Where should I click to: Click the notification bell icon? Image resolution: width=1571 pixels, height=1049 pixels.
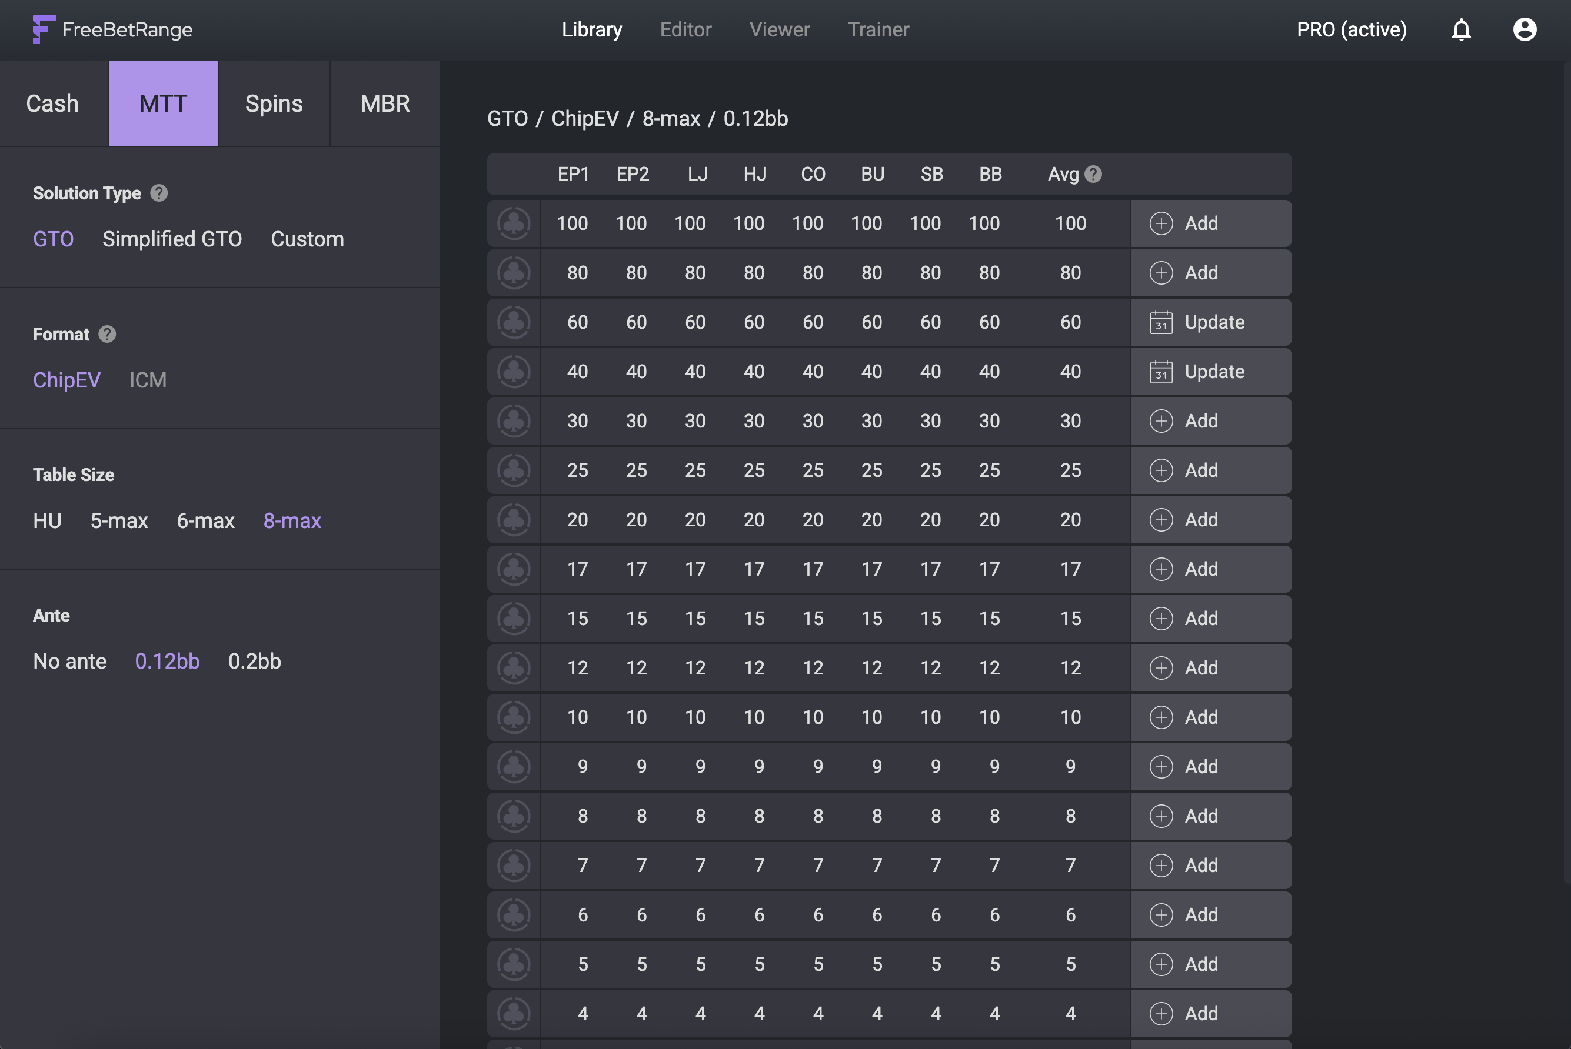(x=1460, y=29)
